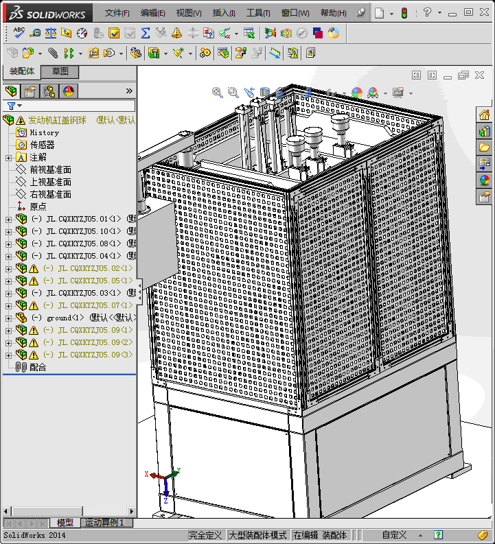Open the 插入(I) menu
495x544 pixels.
click(224, 13)
